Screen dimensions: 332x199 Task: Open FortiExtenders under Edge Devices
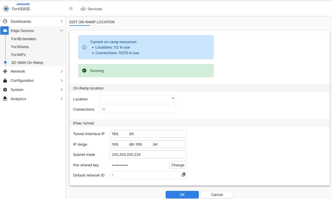(24, 39)
